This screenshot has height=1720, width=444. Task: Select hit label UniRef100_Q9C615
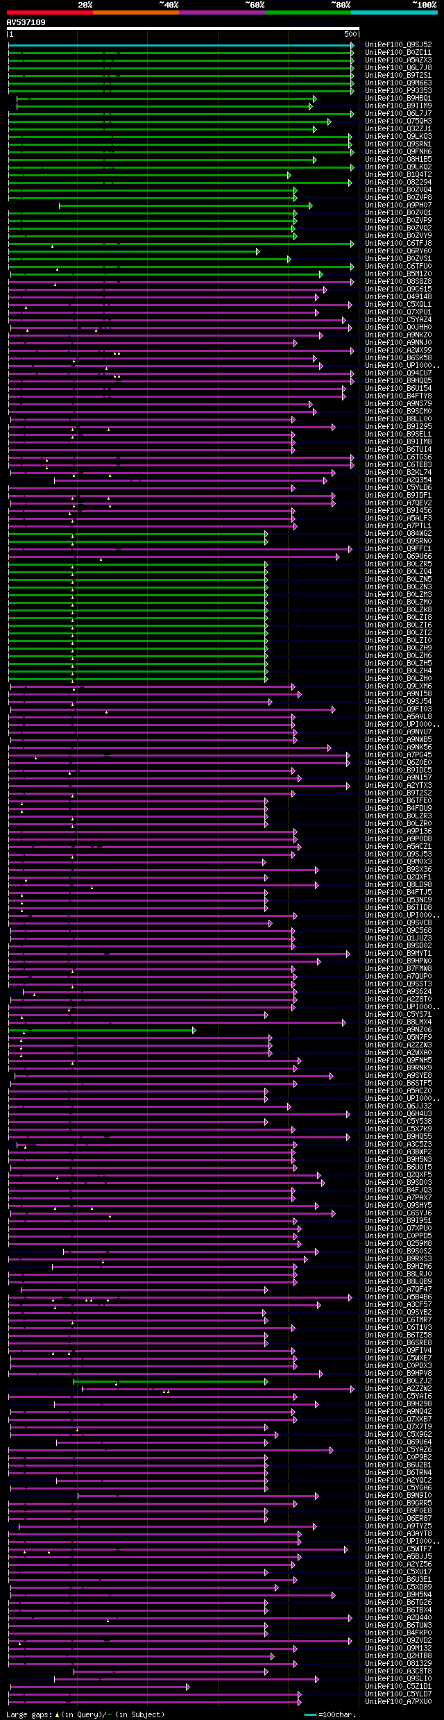coord(398,289)
